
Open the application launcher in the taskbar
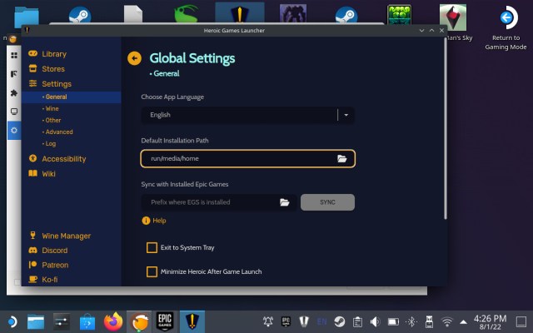tap(11, 322)
